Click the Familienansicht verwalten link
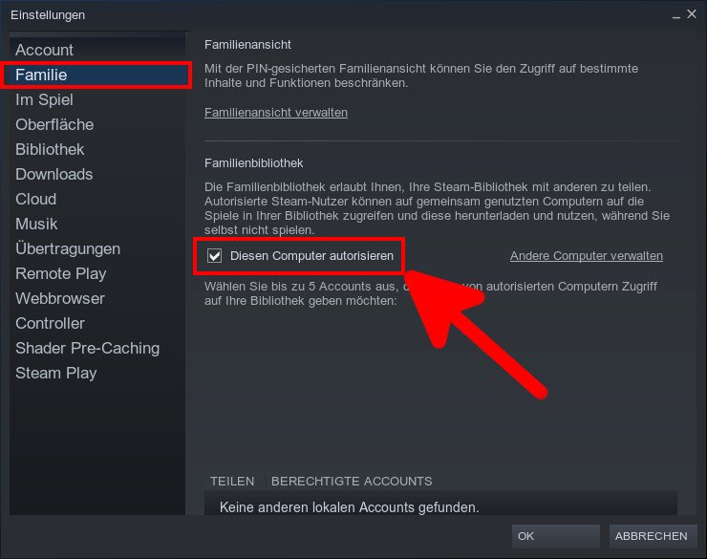Image resolution: width=707 pixels, height=559 pixels. point(276,113)
